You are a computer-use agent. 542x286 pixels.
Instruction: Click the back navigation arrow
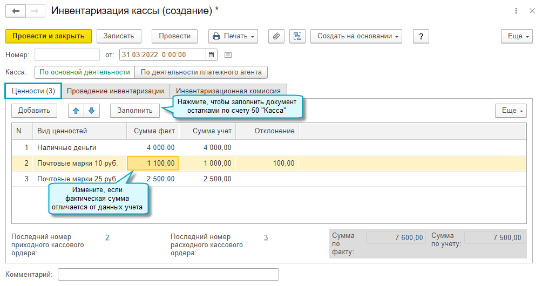pyautogui.click(x=16, y=11)
